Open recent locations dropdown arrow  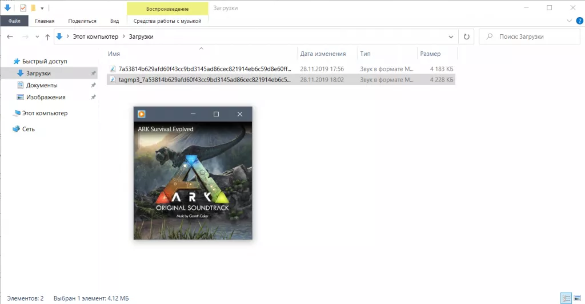coord(37,37)
